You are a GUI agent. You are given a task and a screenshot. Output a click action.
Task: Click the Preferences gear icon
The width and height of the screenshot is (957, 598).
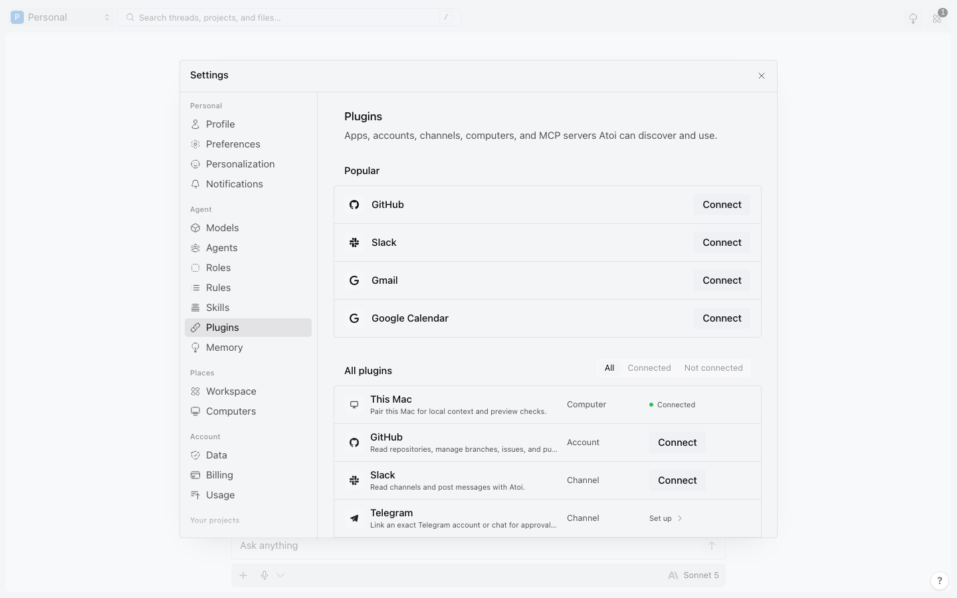pos(195,144)
